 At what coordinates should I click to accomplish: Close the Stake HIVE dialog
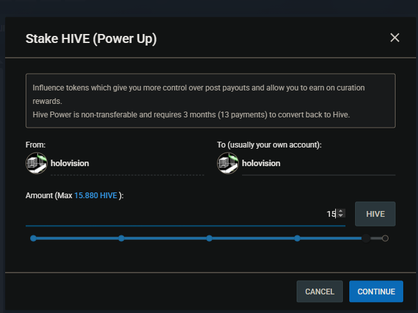(395, 38)
